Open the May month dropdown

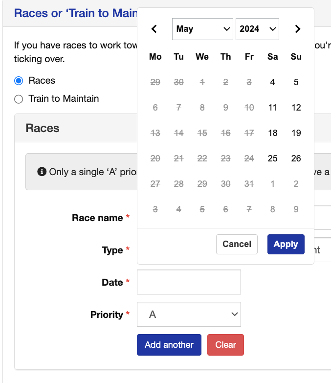click(202, 29)
